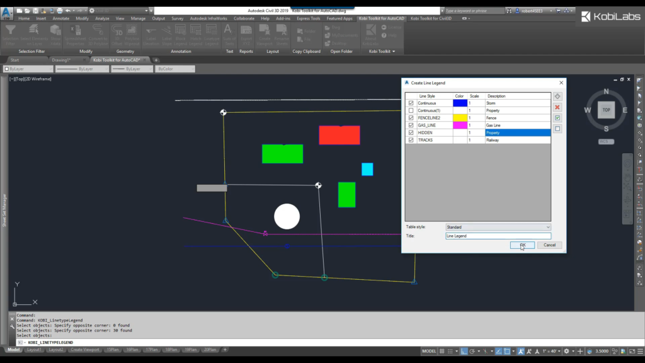
Task: Open the Table style dropdown
Action: click(498, 227)
